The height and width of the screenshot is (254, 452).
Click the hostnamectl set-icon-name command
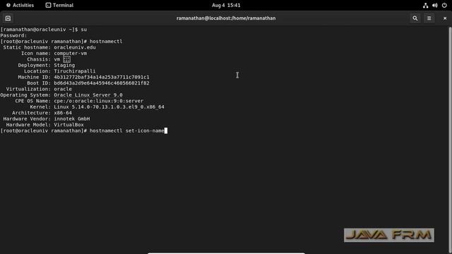point(127,131)
